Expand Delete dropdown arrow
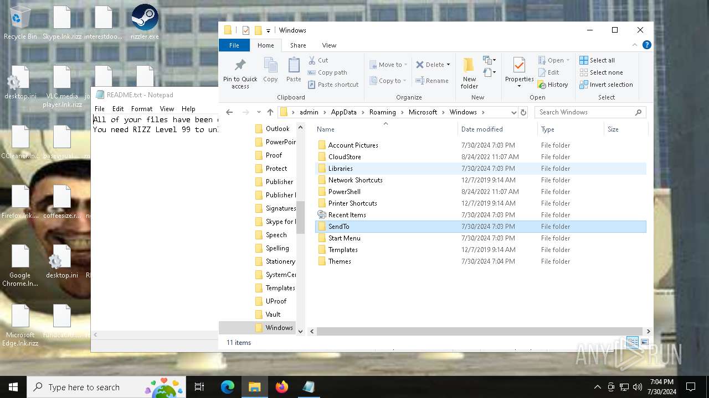The height and width of the screenshot is (398, 709). [448, 65]
